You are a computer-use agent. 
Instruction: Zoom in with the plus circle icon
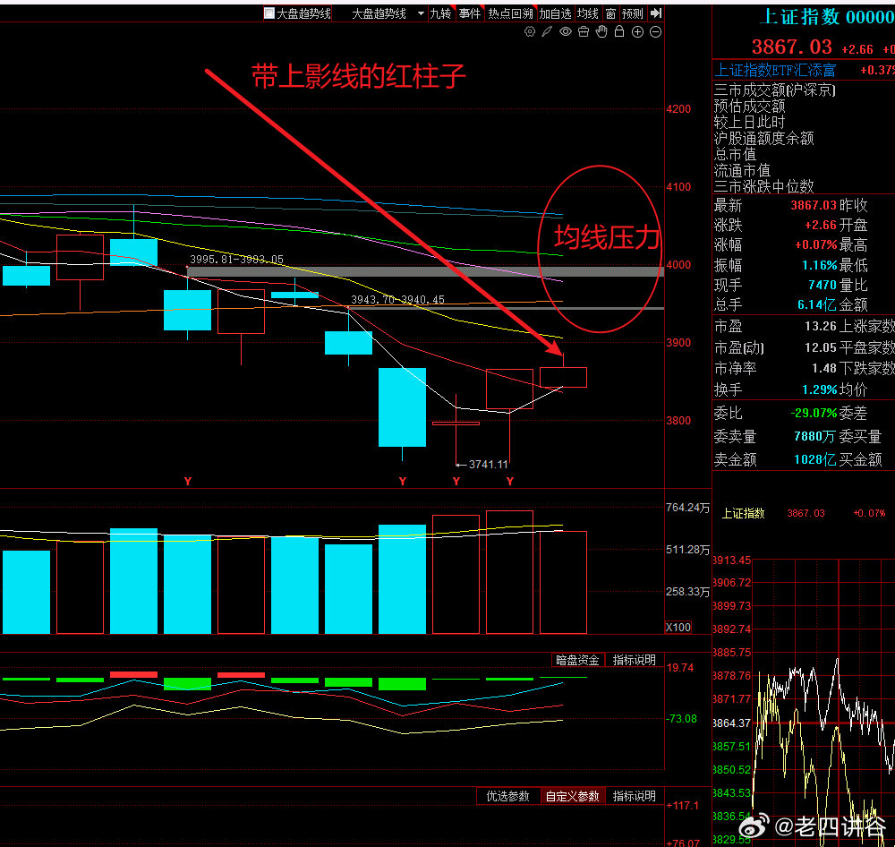coord(637,32)
